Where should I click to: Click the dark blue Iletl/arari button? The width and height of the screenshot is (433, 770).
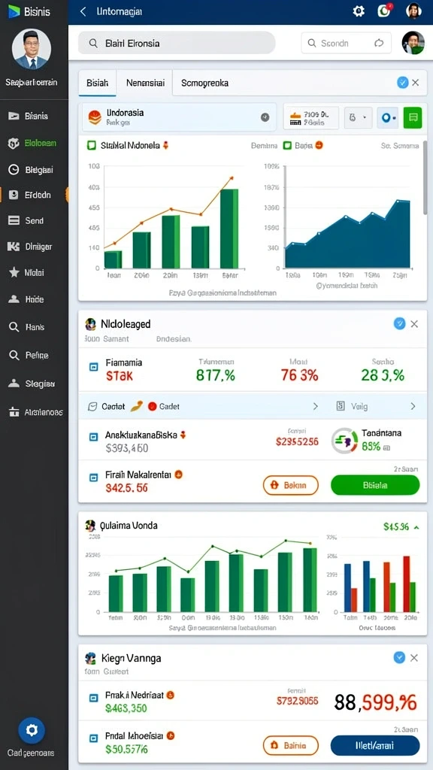click(x=375, y=745)
